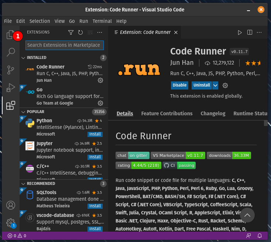Install the SQLTools extension
271x242 pixels.
click(x=95, y=206)
